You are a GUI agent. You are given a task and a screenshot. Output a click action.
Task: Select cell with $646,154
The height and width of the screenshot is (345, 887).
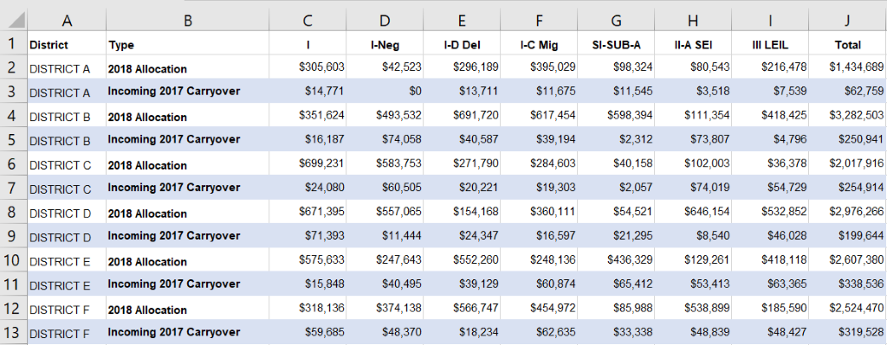click(x=693, y=212)
